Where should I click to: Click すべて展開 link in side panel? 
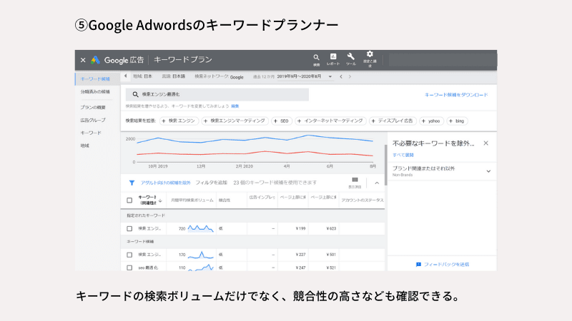click(403, 155)
